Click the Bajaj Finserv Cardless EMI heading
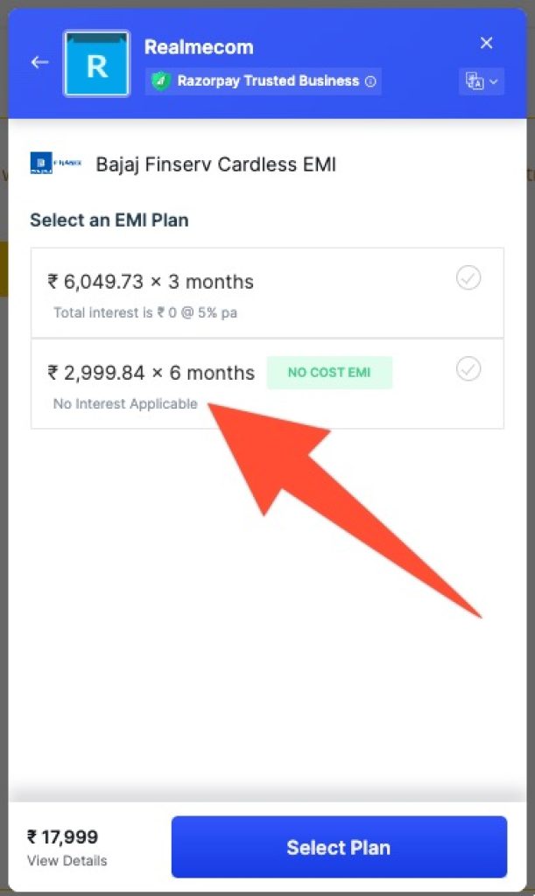This screenshot has width=535, height=896. click(x=216, y=163)
